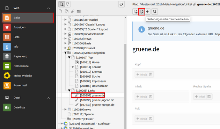Add content in Kopf column

tap(141, 74)
